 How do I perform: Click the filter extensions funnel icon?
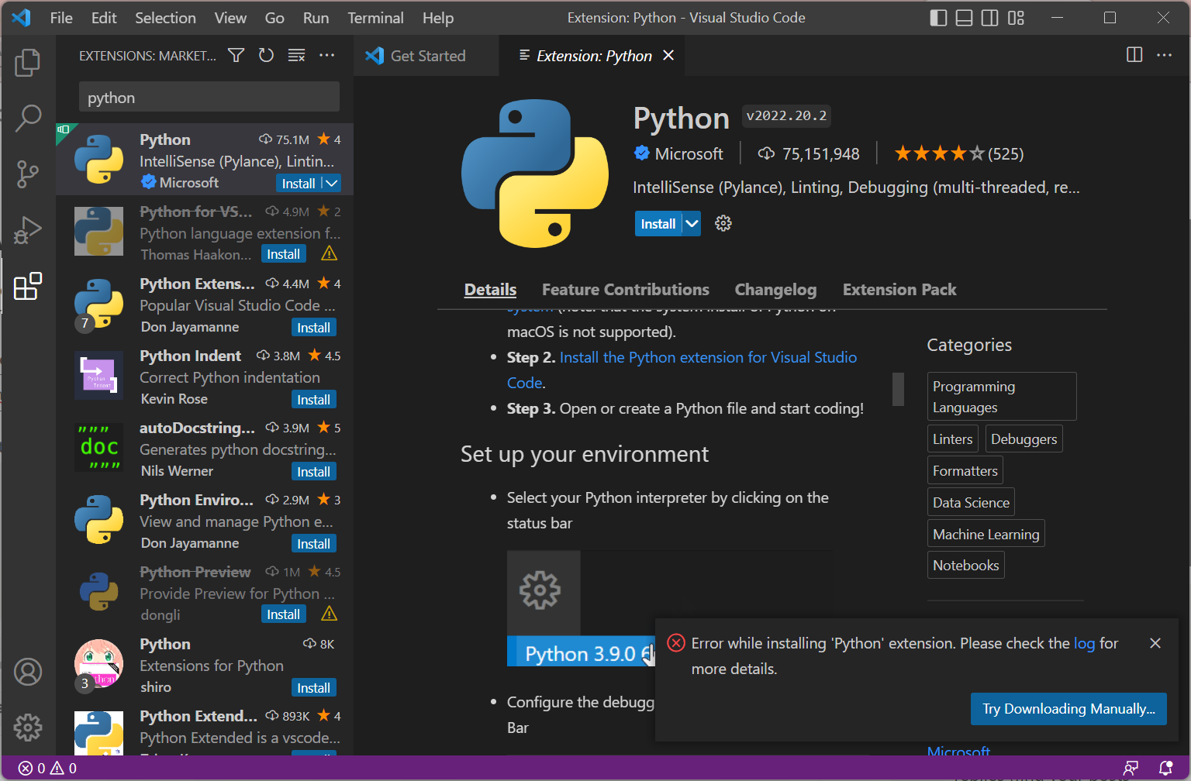point(236,55)
